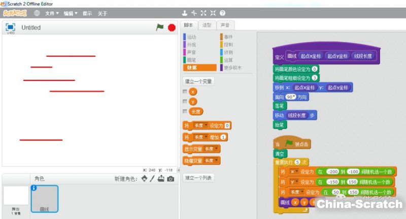The width and height of the screenshot is (406, 219).
Task: Show sprite info via the blue i icon
Action: coord(34,188)
